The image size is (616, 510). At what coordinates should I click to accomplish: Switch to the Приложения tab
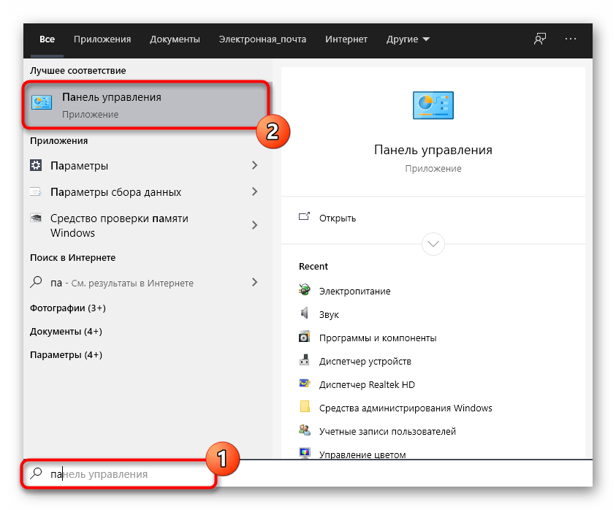click(x=102, y=39)
